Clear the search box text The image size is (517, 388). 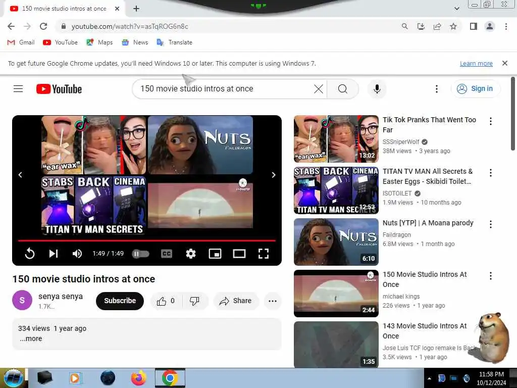pos(319,89)
